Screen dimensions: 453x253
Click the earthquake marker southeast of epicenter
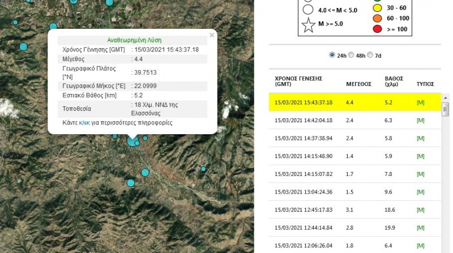pos(145,173)
